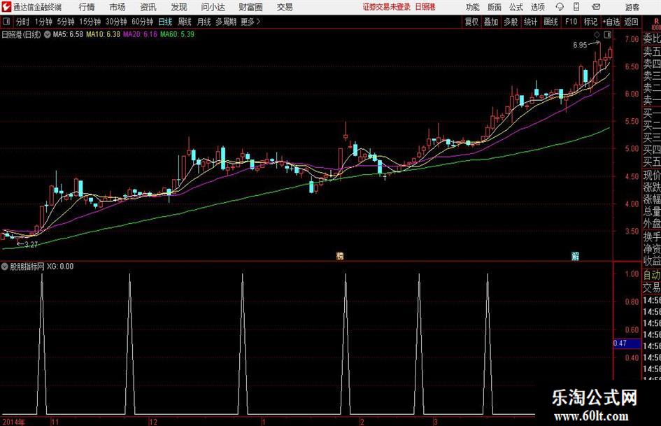Switch to 周线 weekly period
Viewport: 661px width, 426px height.
184,22
